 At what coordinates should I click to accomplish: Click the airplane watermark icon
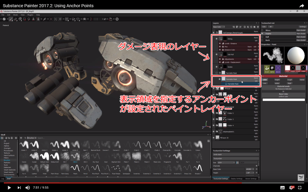tap(301, 178)
